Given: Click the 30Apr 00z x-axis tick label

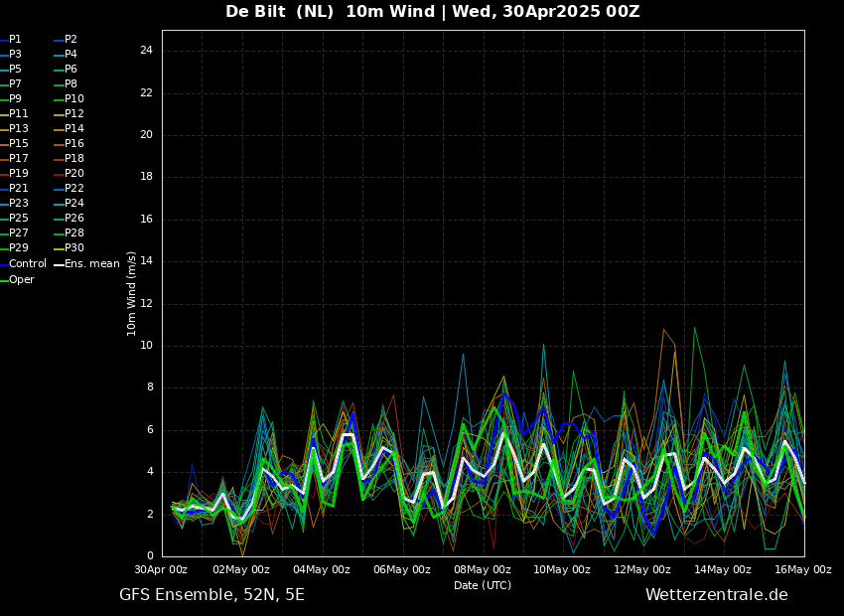Looking at the screenshot, I should [x=161, y=570].
